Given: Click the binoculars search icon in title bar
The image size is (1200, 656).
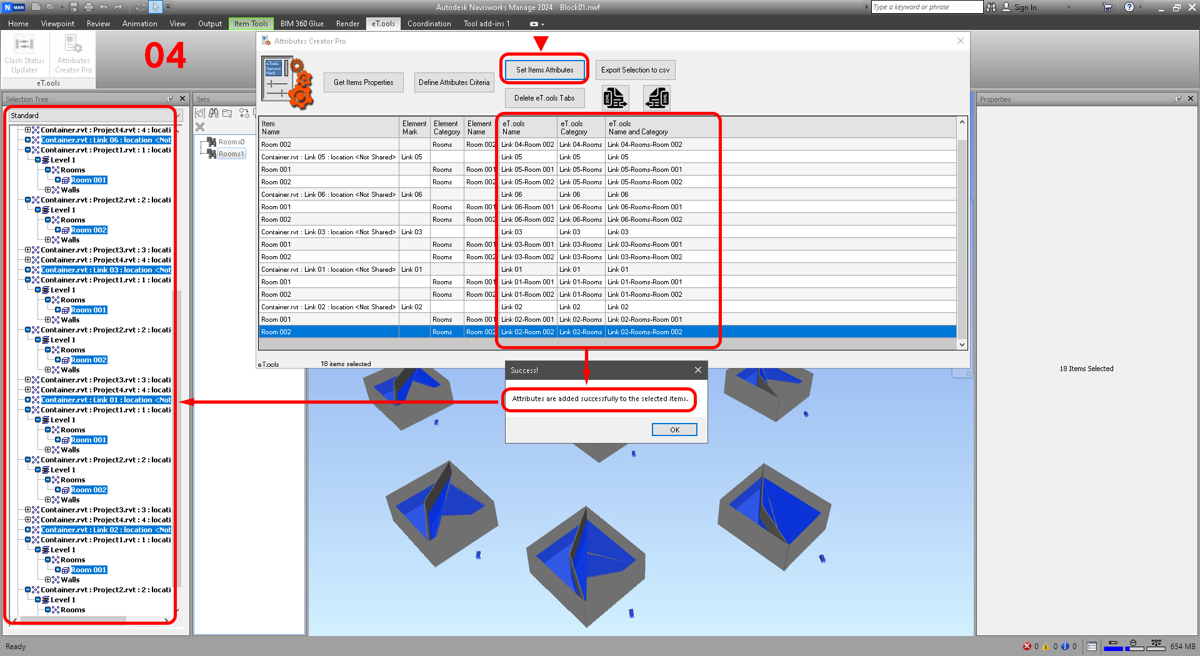Looking at the screenshot, I should (991, 7).
